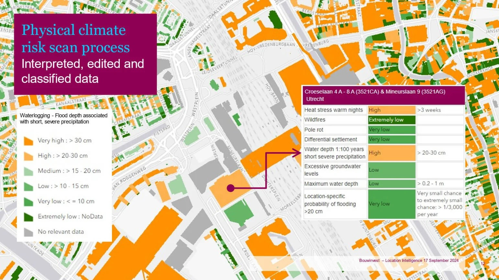Image resolution: width=499 pixels, height=280 pixels.
Task: Select the Extremely low NoData legend icon
Action: [x=28, y=217]
